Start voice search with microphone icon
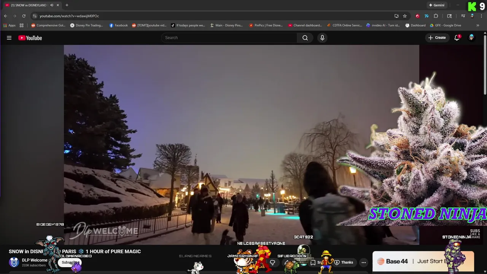This screenshot has height=274, width=487. (322, 38)
